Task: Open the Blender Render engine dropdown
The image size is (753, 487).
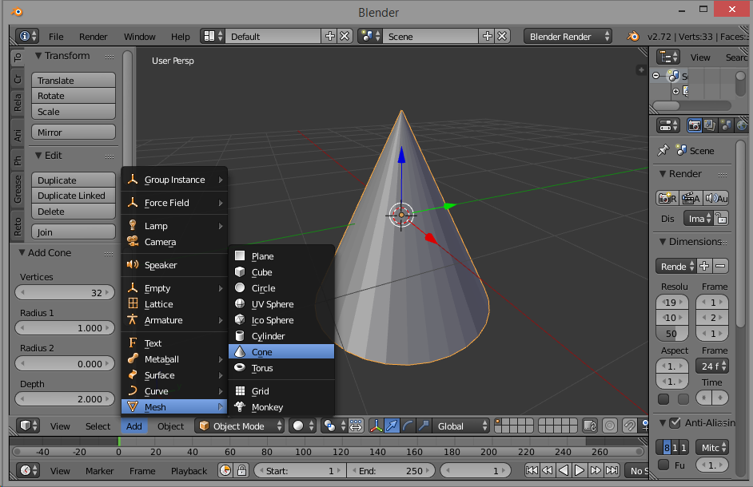Action: [568, 37]
